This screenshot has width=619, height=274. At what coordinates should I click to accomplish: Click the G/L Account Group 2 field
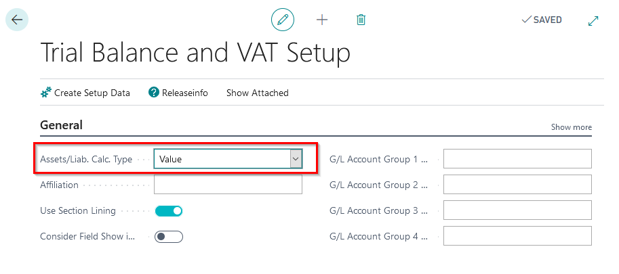tap(517, 185)
